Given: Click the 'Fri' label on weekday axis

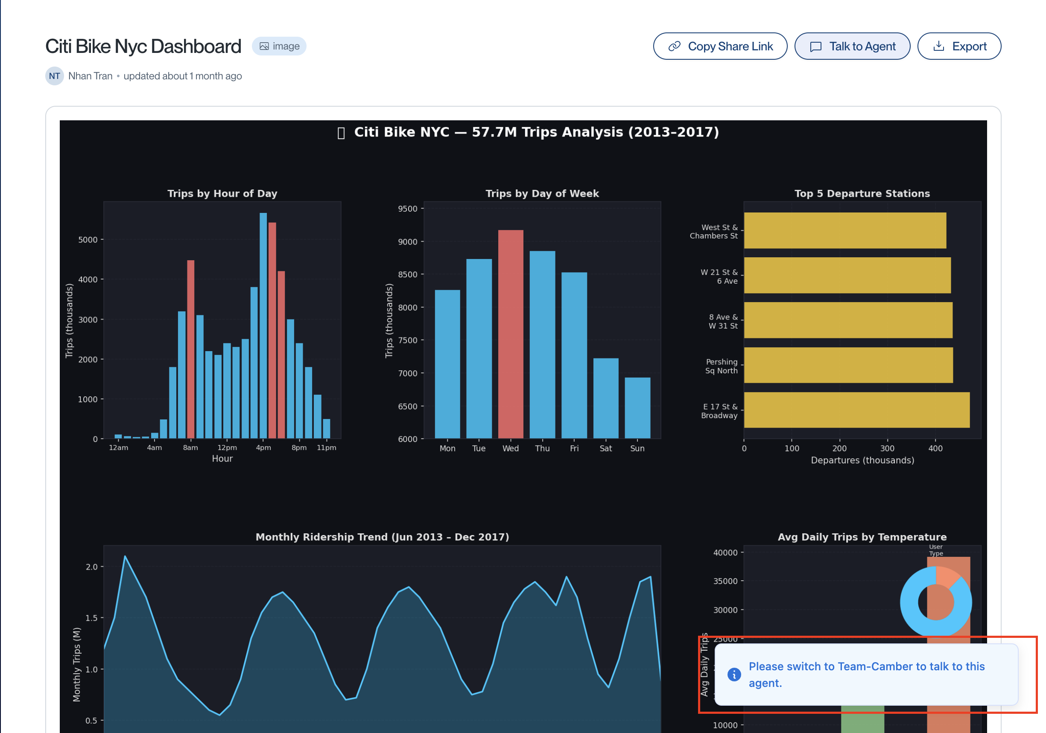Looking at the screenshot, I should click(x=574, y=448).
